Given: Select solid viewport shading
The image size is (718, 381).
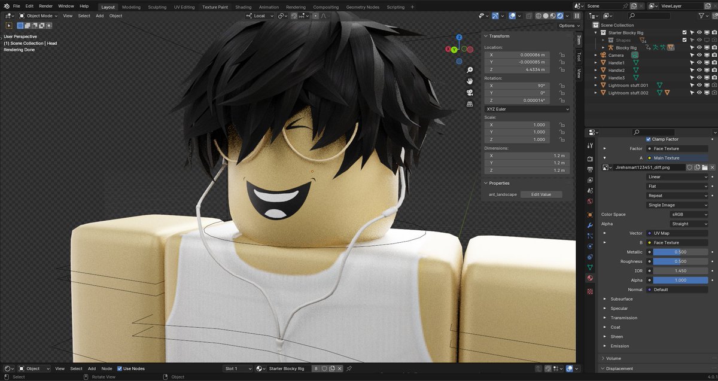Looking at the screenshot, I should click(545, 16).
